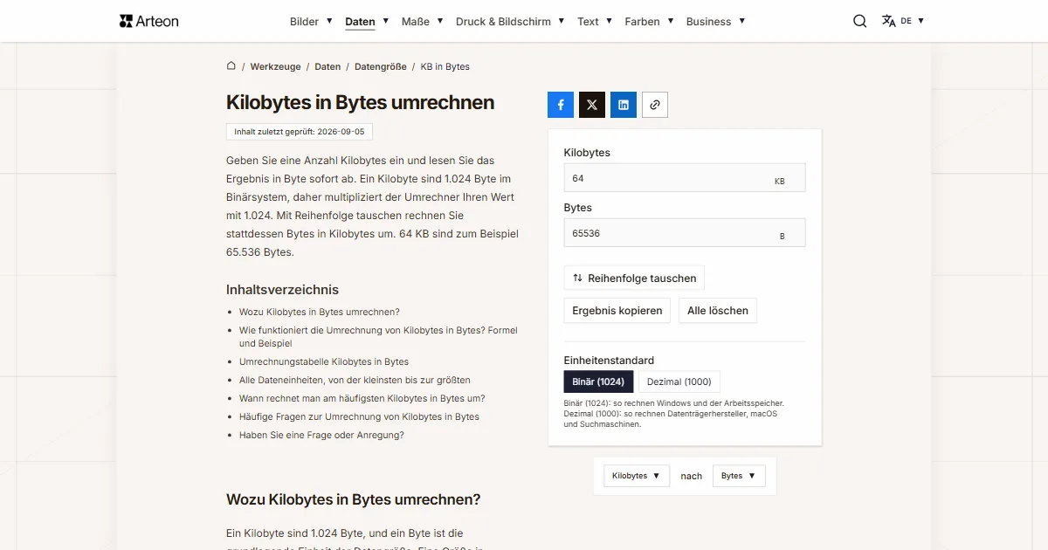Click the 'Einheitenstandard' label
This screenshot has height=550, width=1048.
pyautogui.click(x=609, y=360)
